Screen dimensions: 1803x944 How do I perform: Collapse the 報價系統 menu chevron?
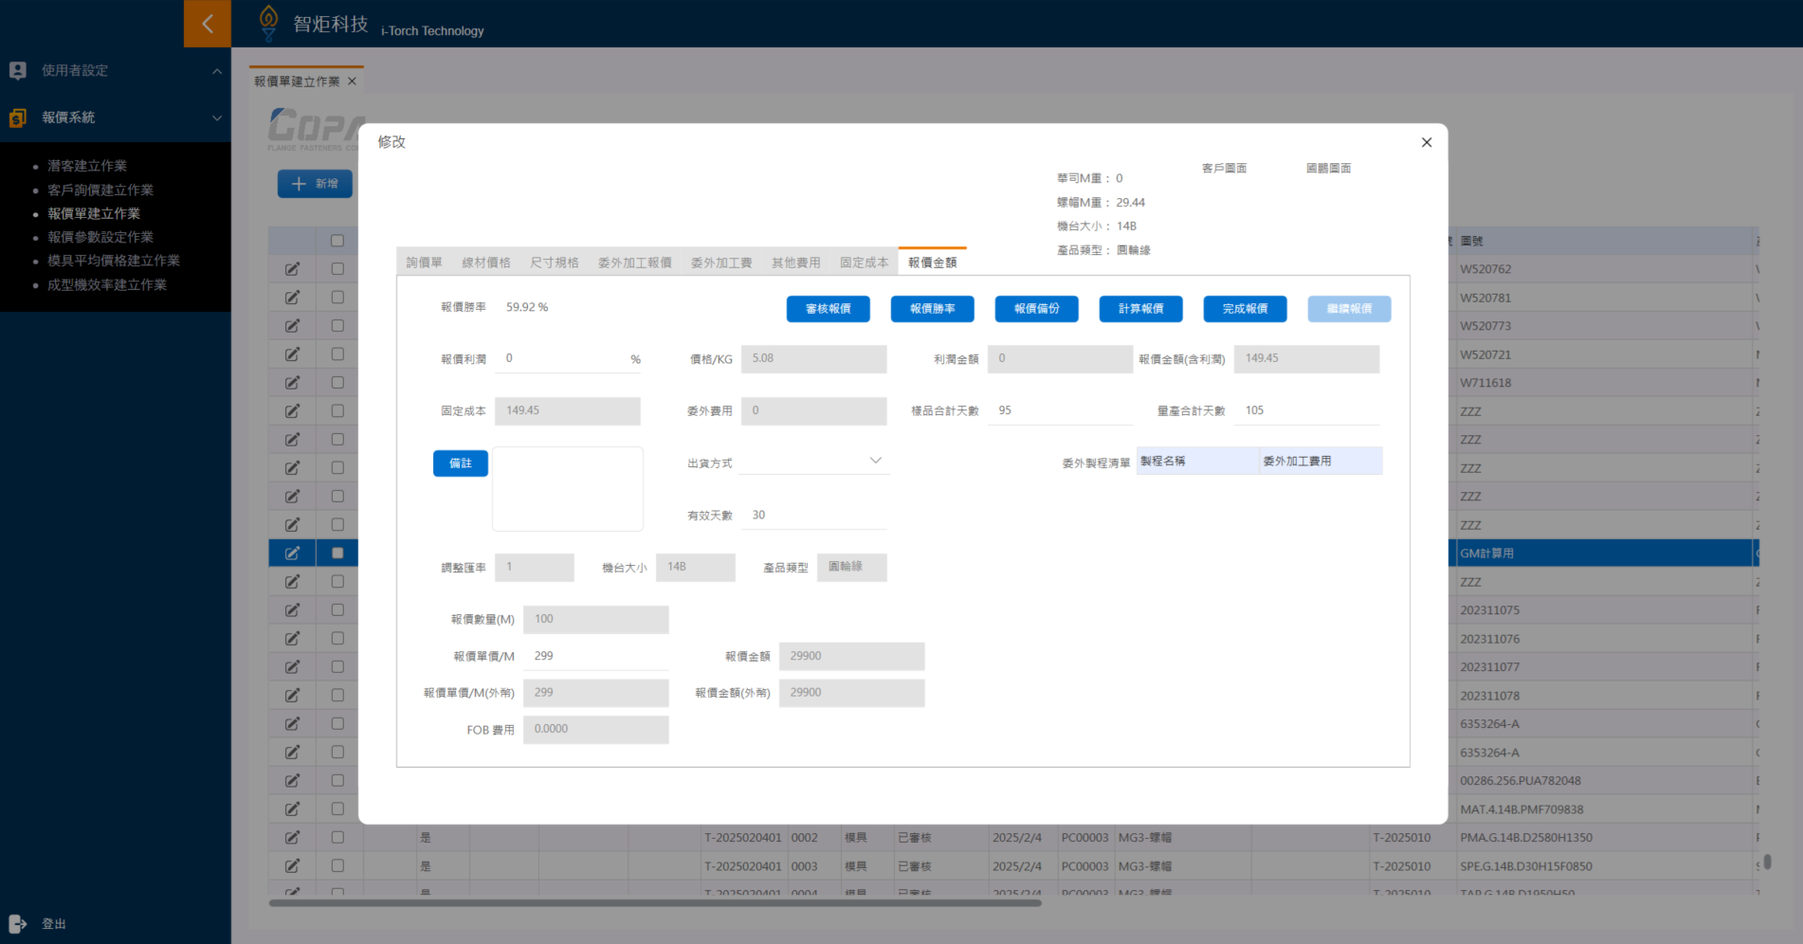pos(216,118)
